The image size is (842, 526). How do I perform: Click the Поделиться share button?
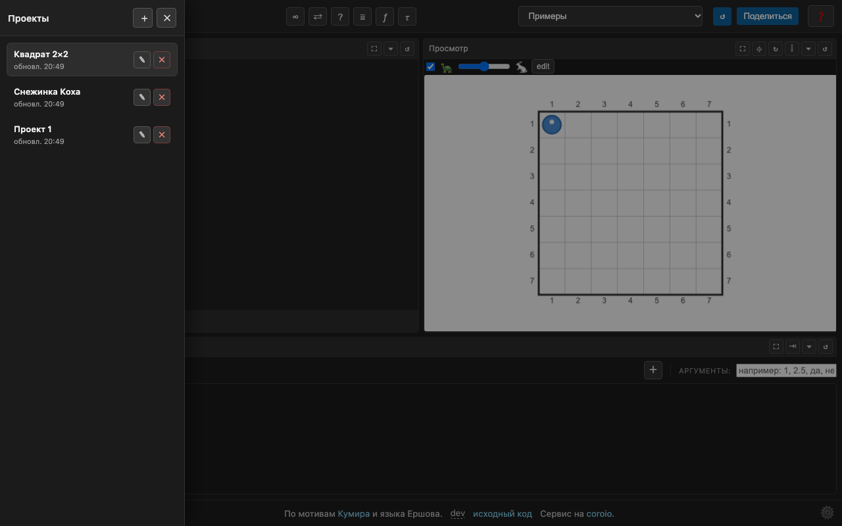768,16
